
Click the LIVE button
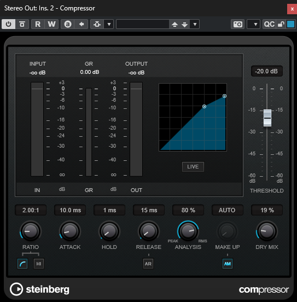point(193,167)
